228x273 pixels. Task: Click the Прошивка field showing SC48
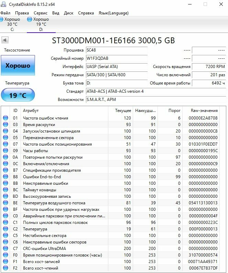tap(117, 50)
